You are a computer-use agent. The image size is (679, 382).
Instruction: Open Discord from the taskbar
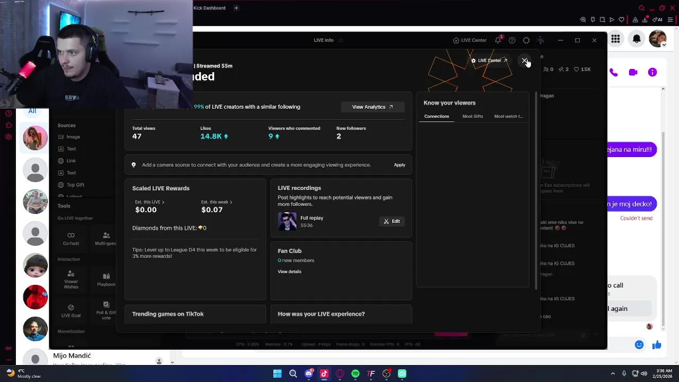tap(309, 374)
